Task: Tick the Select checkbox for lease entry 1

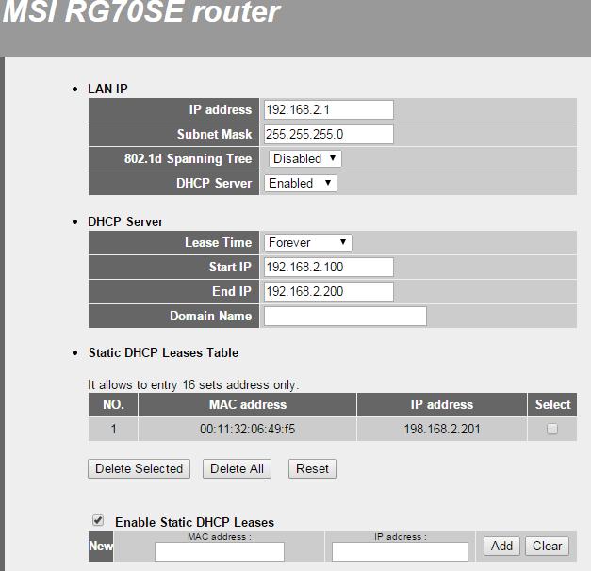Action: click(x=552, y=429)
